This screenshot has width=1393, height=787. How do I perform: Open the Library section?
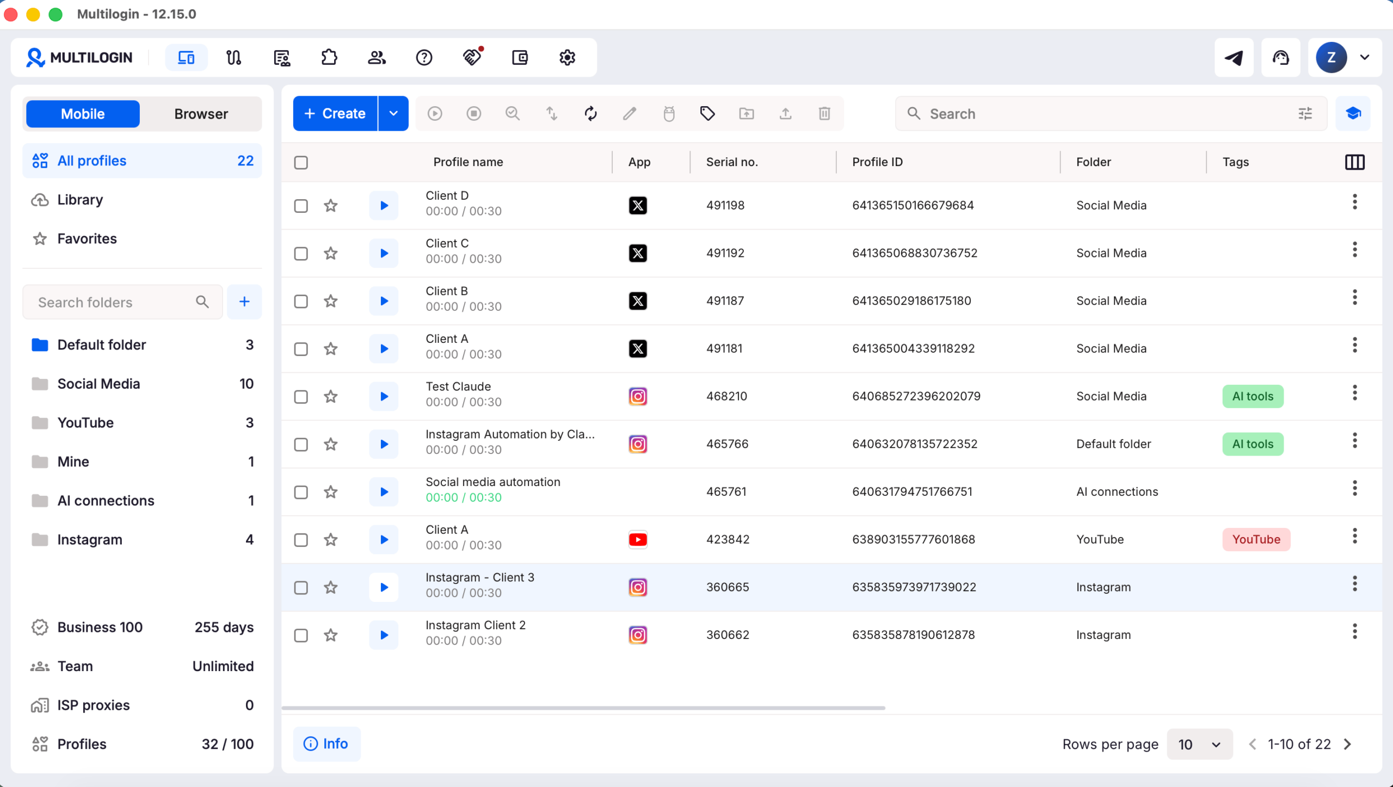click(142, 200)
